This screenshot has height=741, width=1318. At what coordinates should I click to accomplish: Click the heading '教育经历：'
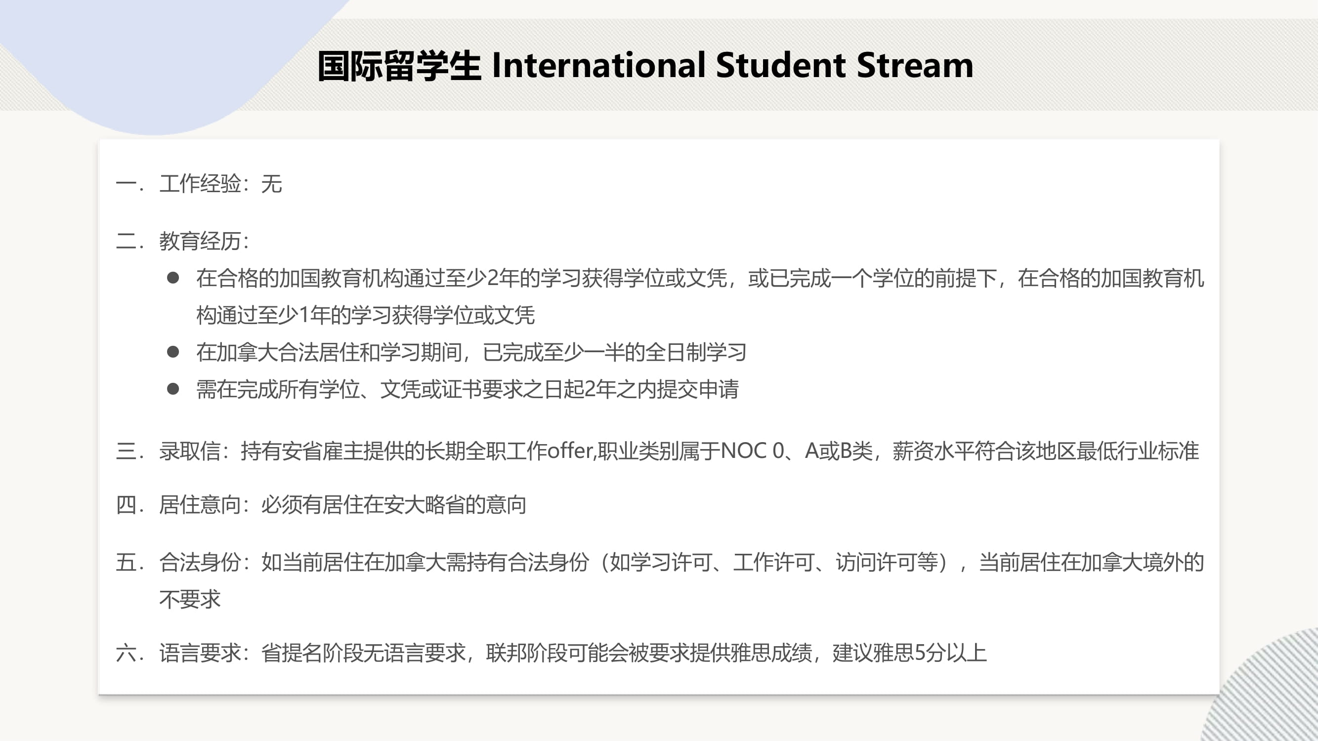205,241
